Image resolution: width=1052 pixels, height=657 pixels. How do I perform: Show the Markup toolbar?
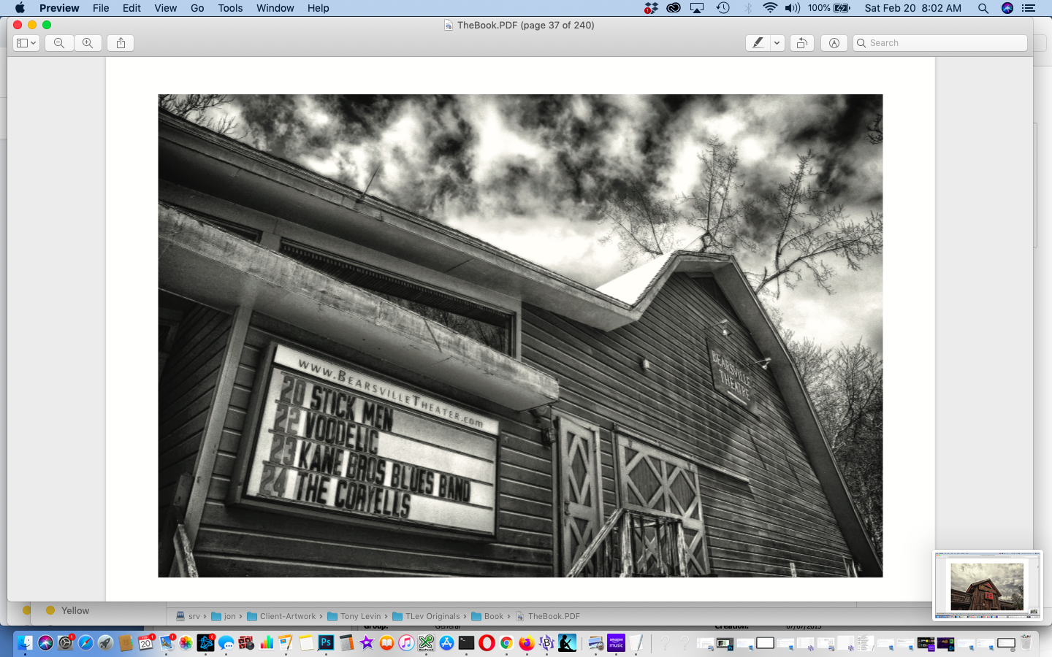pos(834,43)
